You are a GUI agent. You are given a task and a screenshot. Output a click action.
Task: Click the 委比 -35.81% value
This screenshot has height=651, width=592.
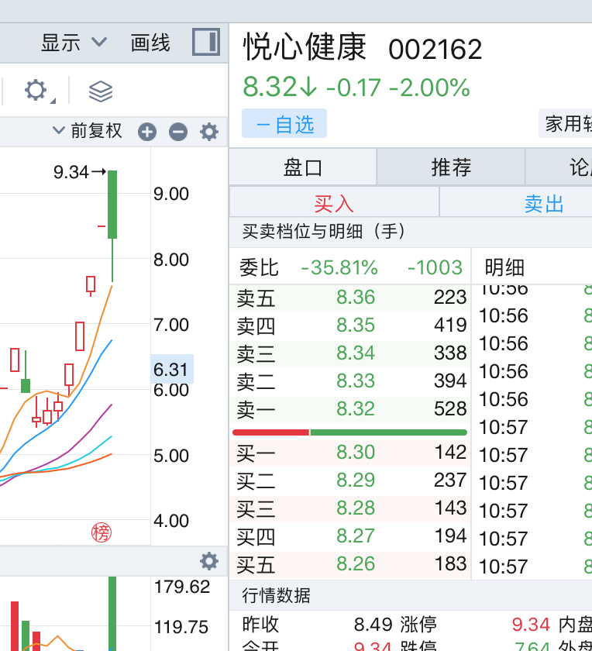[339, 267]
